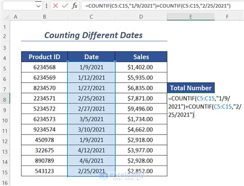Screen dimensions: 244x186
Task: Select Product ID cell 450978
Action: coord(44,140)
